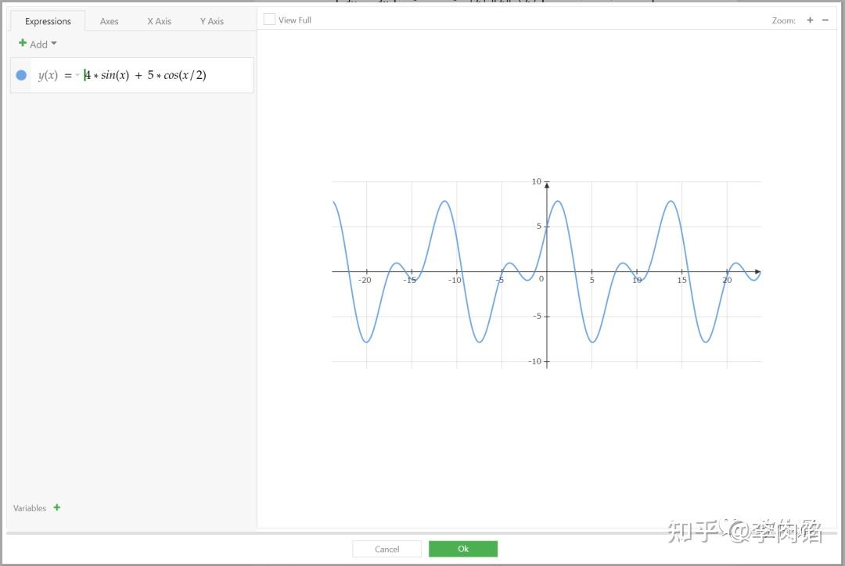Click the x-axis arrowhead on the graph
The height and width of the screenshot is (566, 845).
pos(756,272)
